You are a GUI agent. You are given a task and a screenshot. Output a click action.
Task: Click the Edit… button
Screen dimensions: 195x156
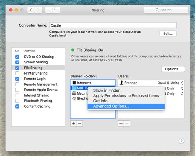pos(168,34)
